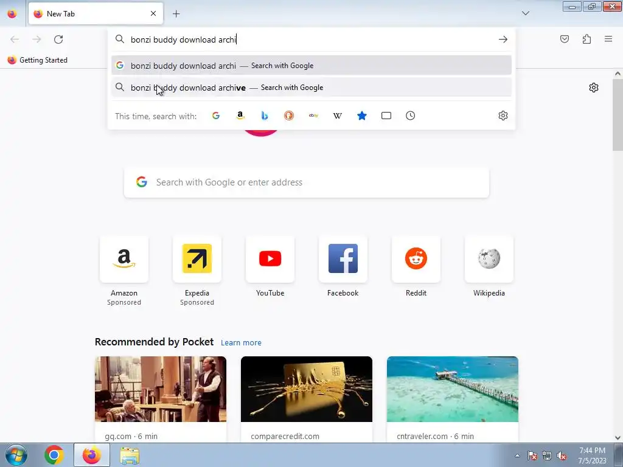
Task: Click the Forward navigation arrow
Action: click(37, 40)
